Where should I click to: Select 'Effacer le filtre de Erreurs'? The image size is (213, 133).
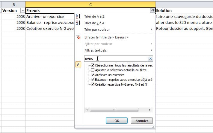(107, 37)
